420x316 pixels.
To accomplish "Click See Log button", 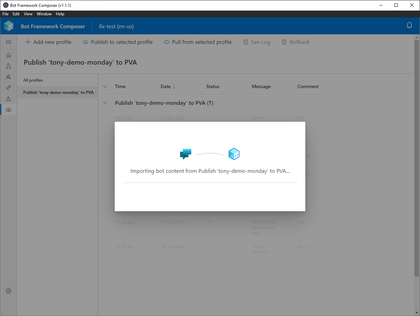I will (257, 42).
